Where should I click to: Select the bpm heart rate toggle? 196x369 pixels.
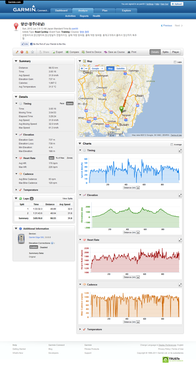[52, 158]
